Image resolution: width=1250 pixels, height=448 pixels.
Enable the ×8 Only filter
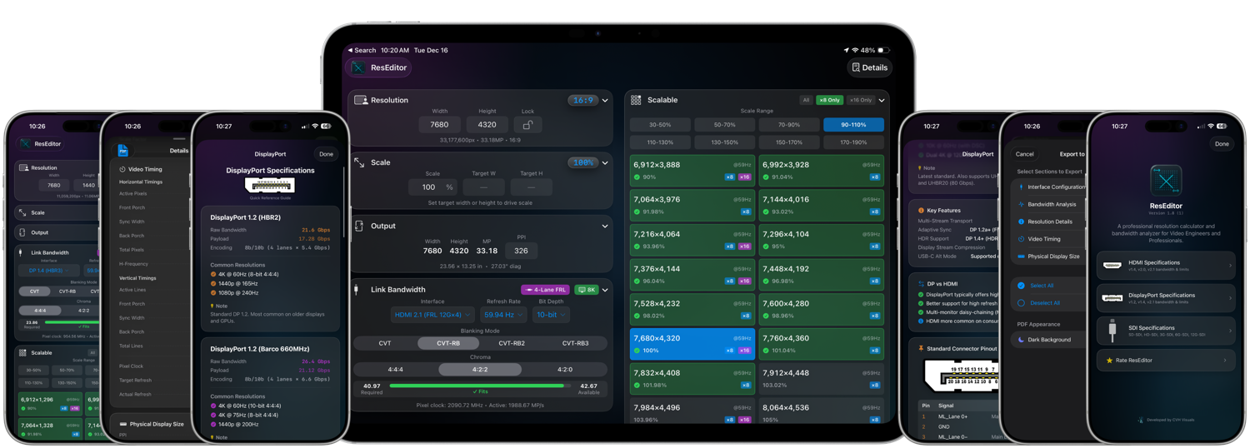(x=829, y=100)
